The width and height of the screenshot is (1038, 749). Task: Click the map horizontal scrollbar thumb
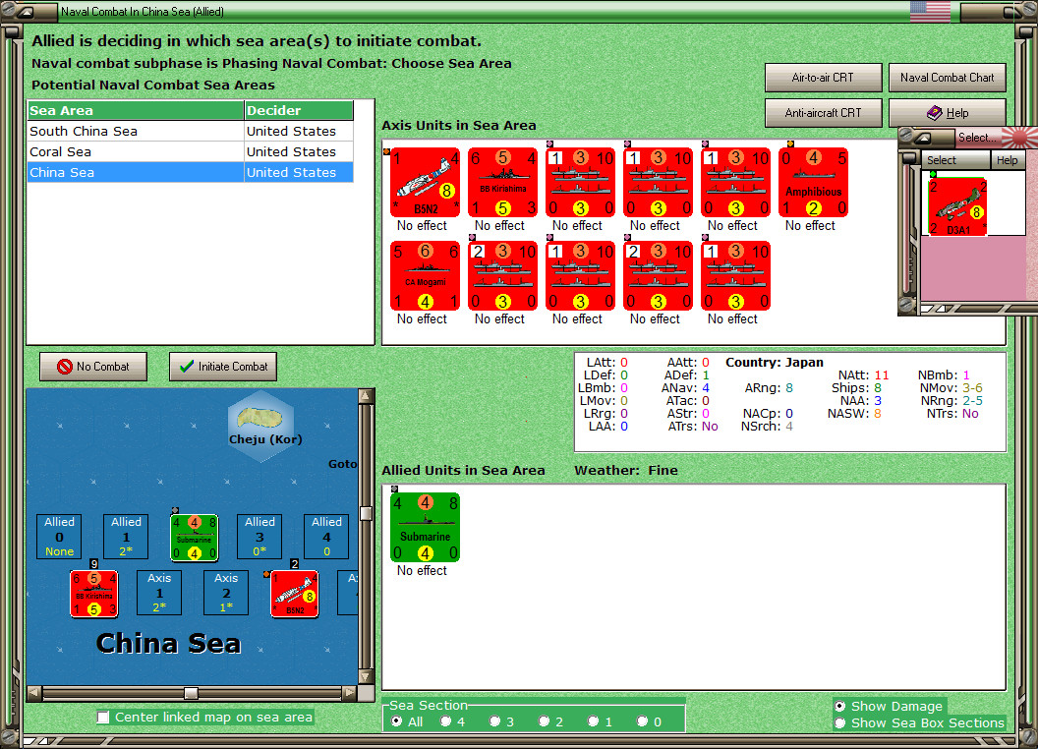pyautogui.click(x=191, y=693)
